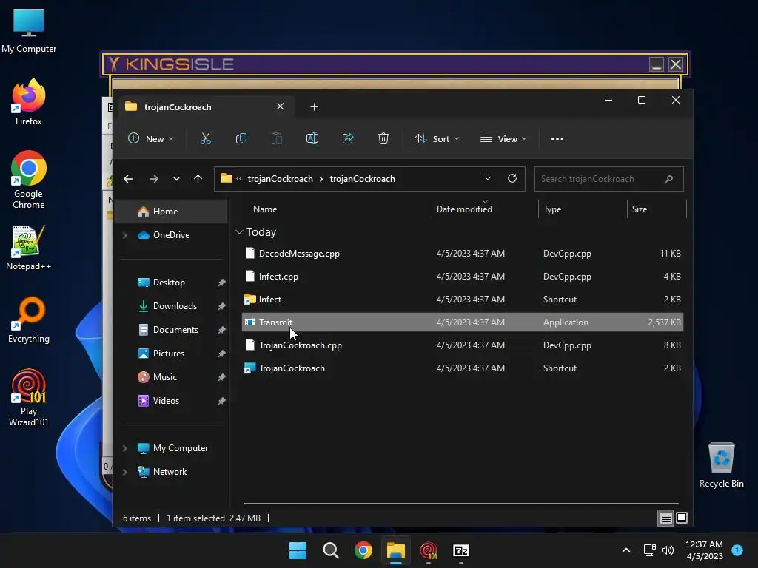
Task: Go up one folder level arrow
Action: (x=198, y=179)
